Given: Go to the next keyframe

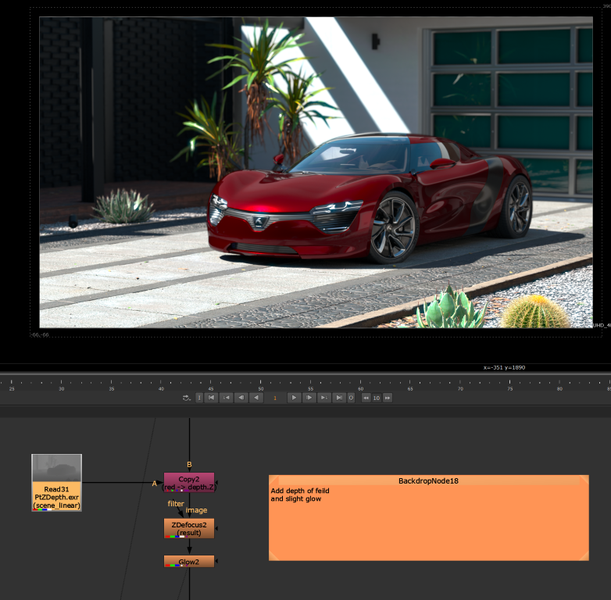Looking at the screenshot, I should pyautogui.click(x=324, y=398).
